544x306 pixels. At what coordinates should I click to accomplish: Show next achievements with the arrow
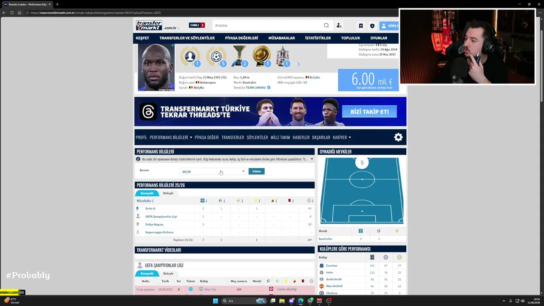tap(298, 64)
